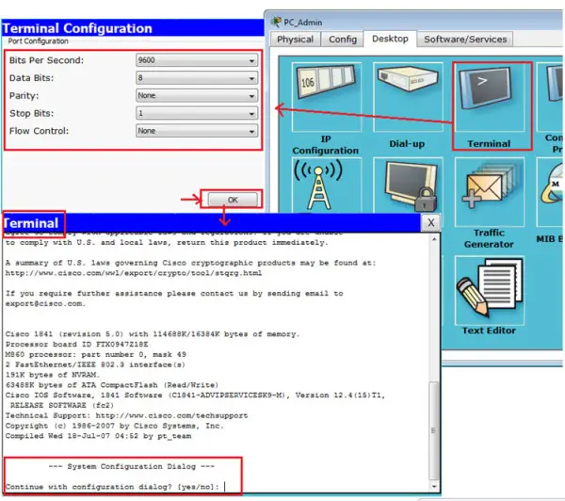565x501 pixels.
Task: Open the VPN monitor with padlock icon
Action: 408,185
